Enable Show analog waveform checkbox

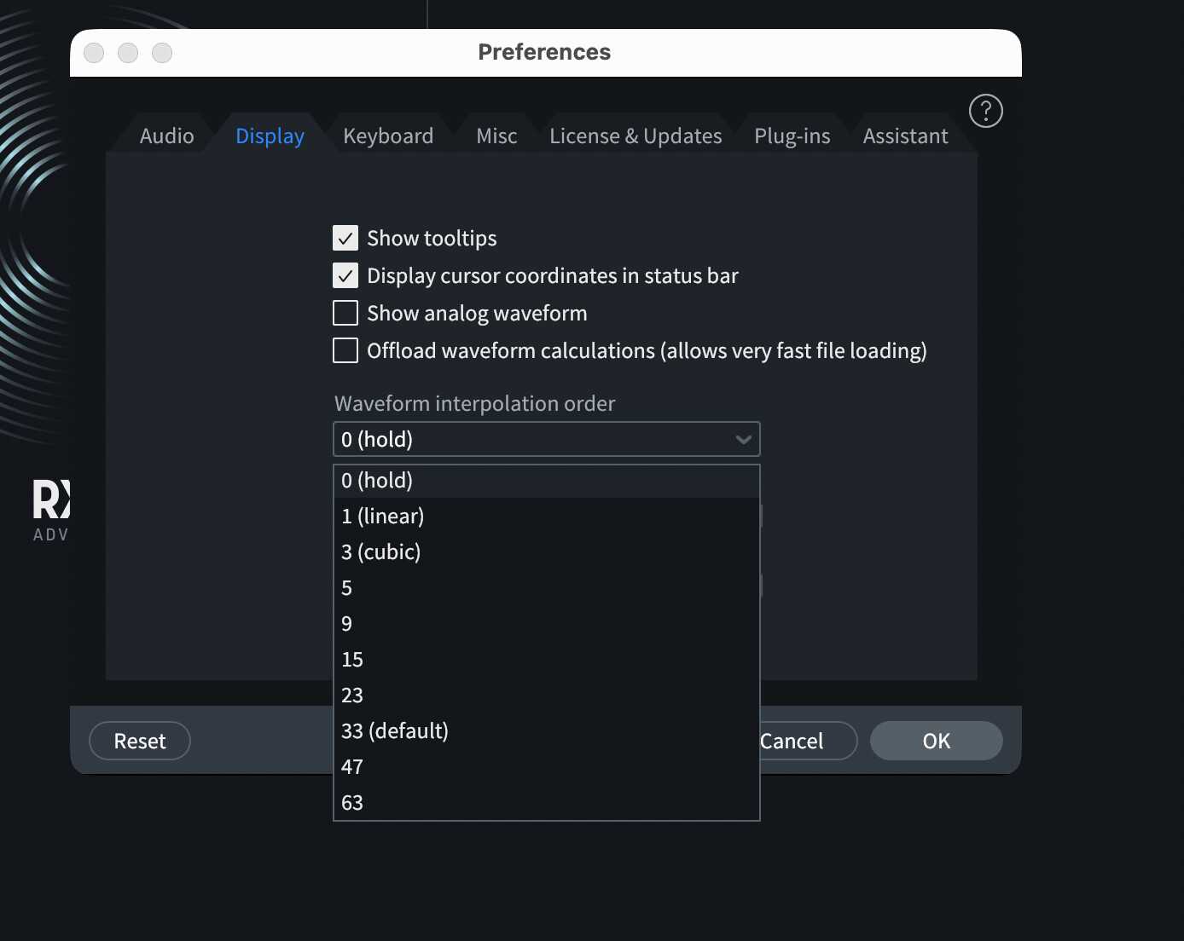(345, 313)
